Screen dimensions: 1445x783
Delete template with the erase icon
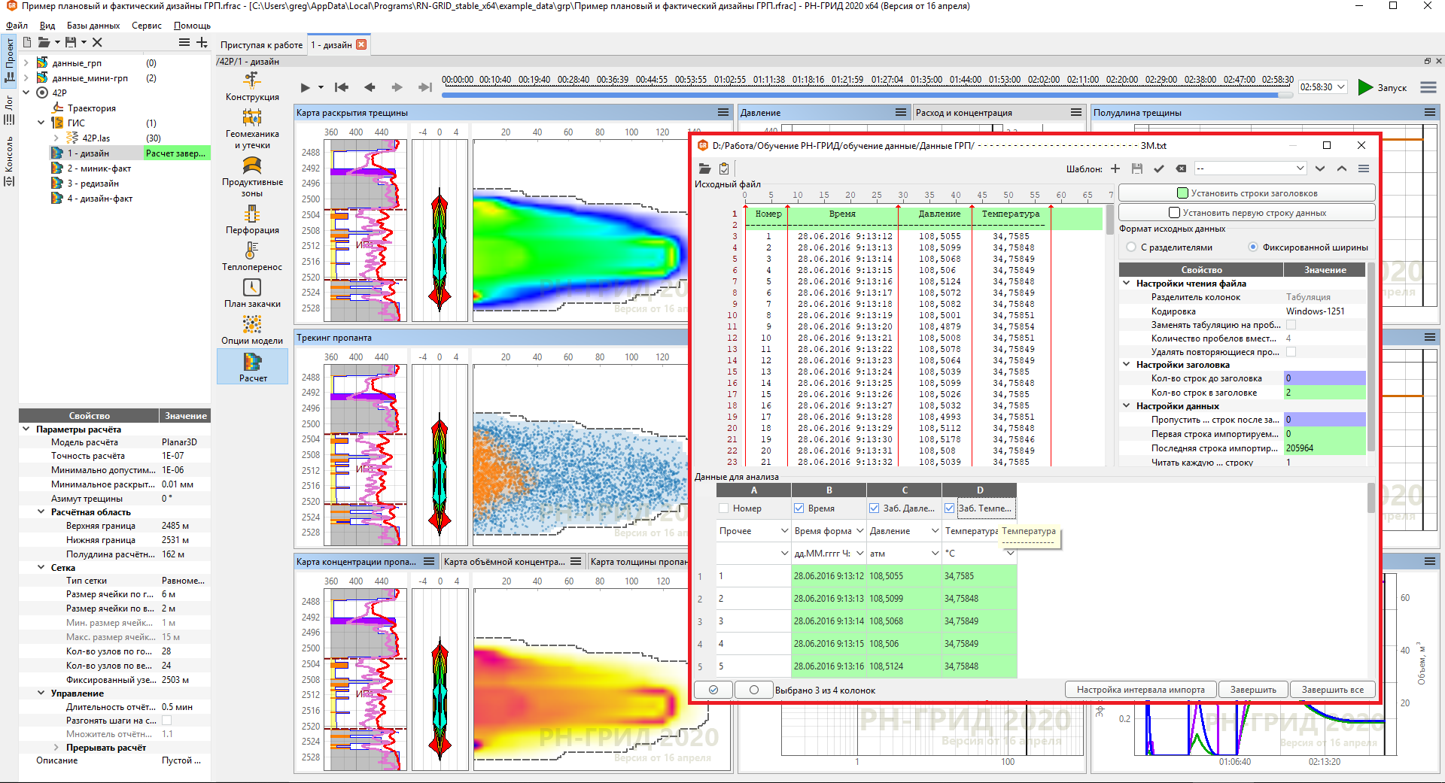(1181, 168)
